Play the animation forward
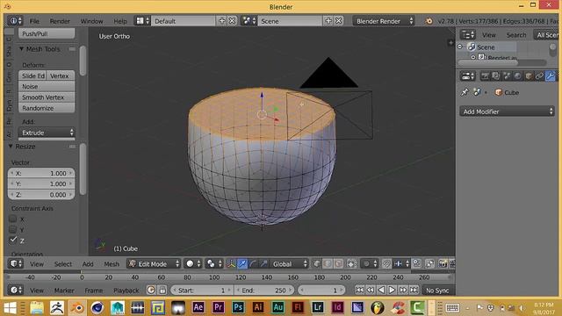 392,290
